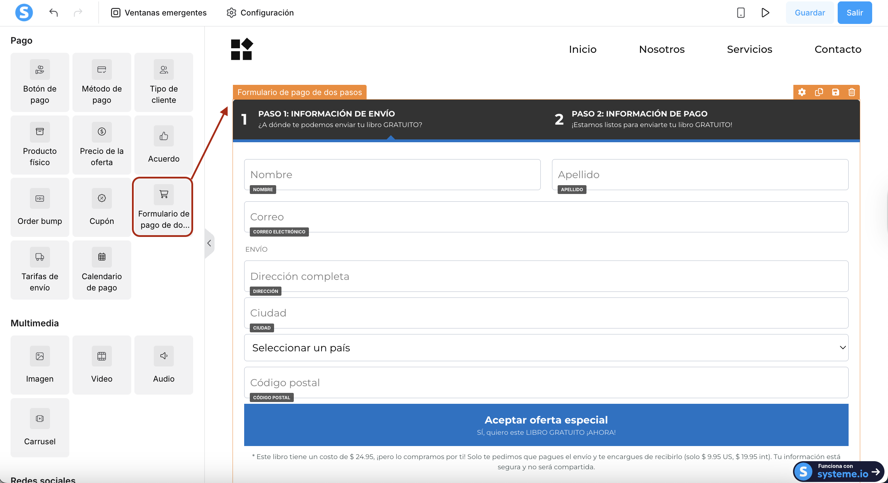Click the Correo input field
The width and height of the screenshot is (888, 483).
[x=546, y=217]
